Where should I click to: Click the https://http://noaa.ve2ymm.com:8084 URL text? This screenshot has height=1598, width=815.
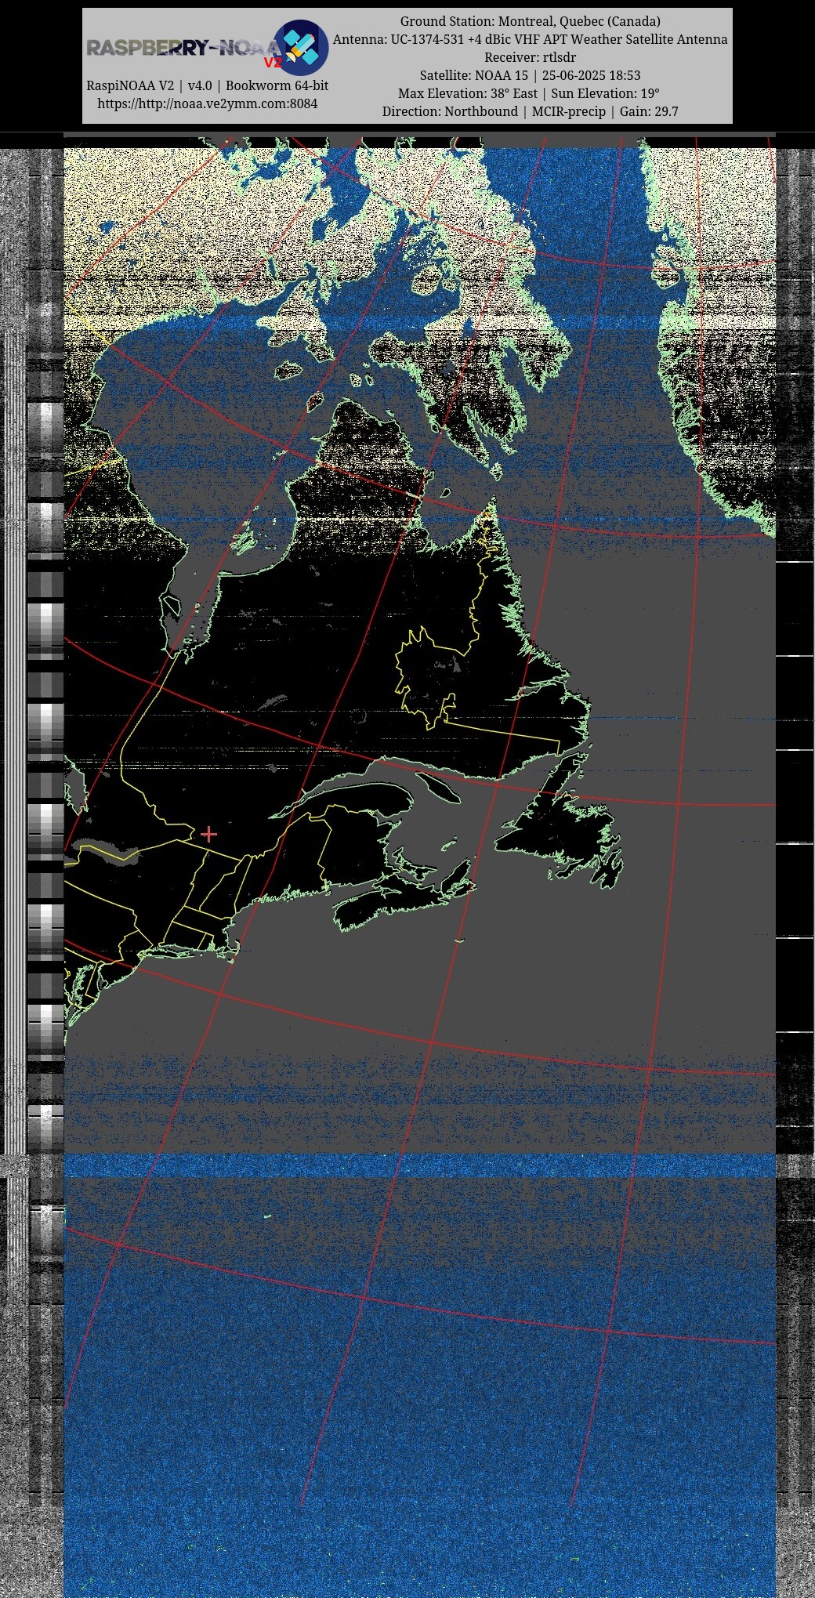[x=208, y=103]
